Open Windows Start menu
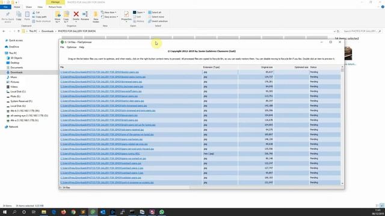 tap(5, 212)
